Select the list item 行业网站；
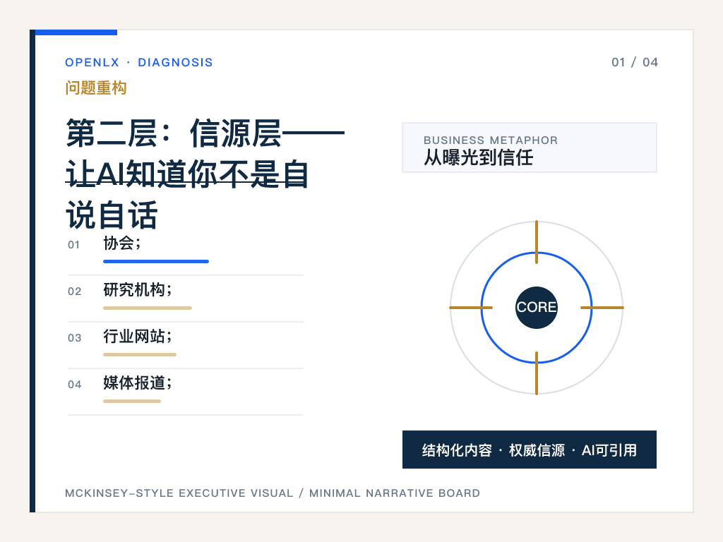Viewport: 723px width, 542px height. (138, 336)
